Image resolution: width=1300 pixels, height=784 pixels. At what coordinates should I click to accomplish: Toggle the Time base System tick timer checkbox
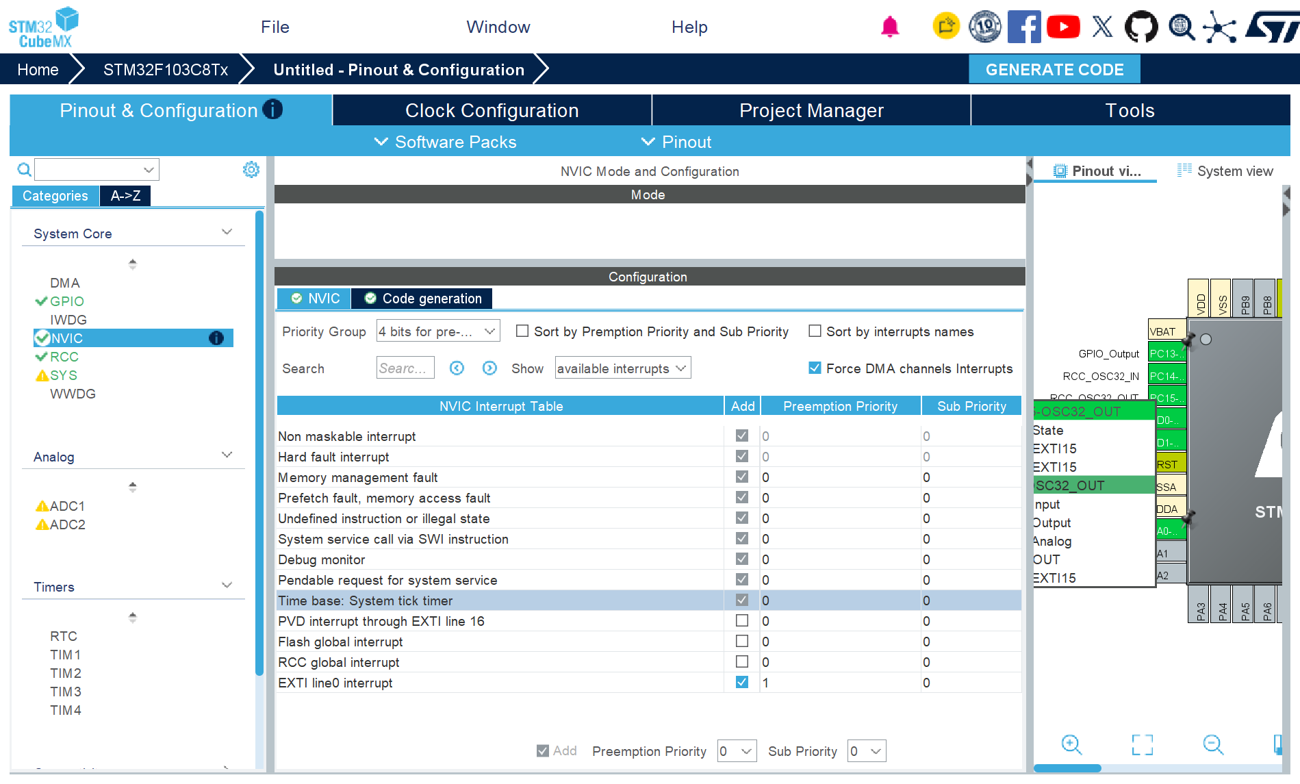click(742, 600)
